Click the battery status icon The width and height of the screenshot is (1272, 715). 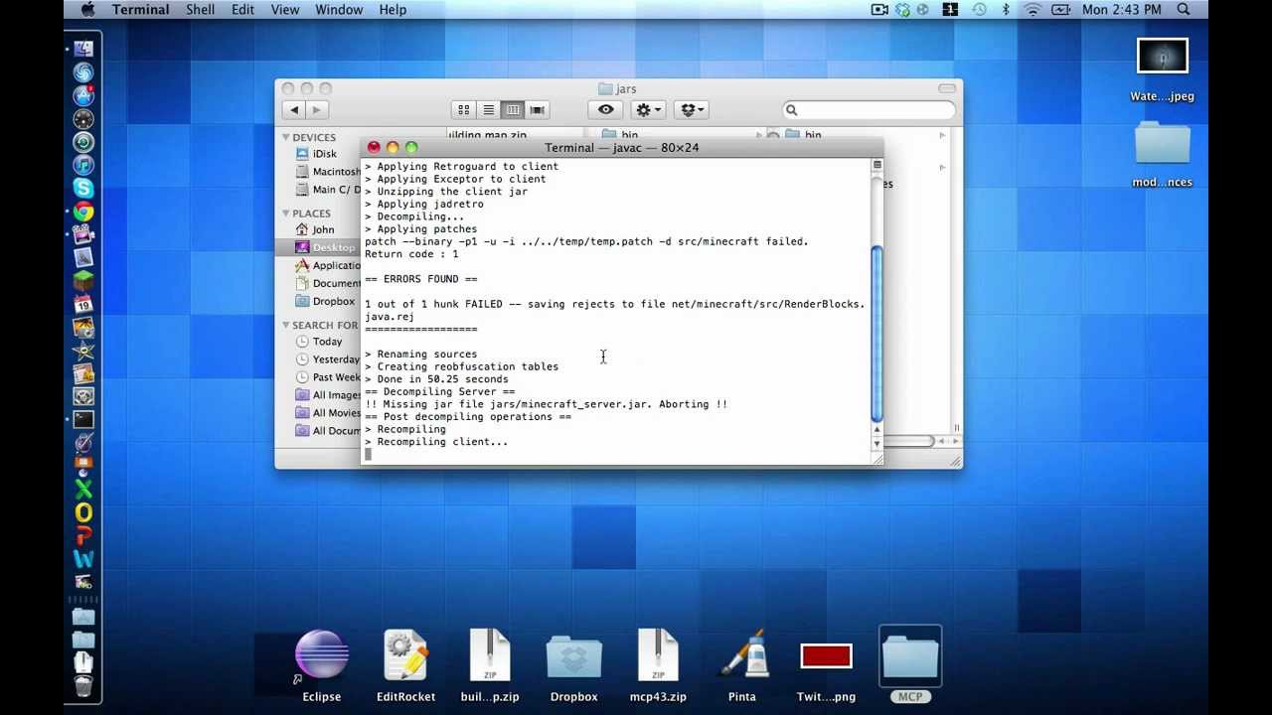1060,10
